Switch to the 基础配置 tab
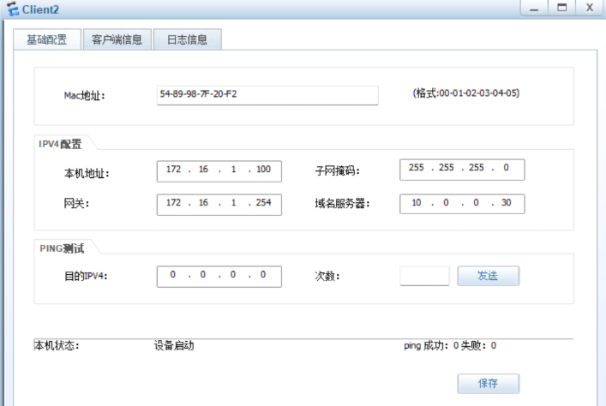The height and width of the screenshot is (406, 606). (47, 39)
